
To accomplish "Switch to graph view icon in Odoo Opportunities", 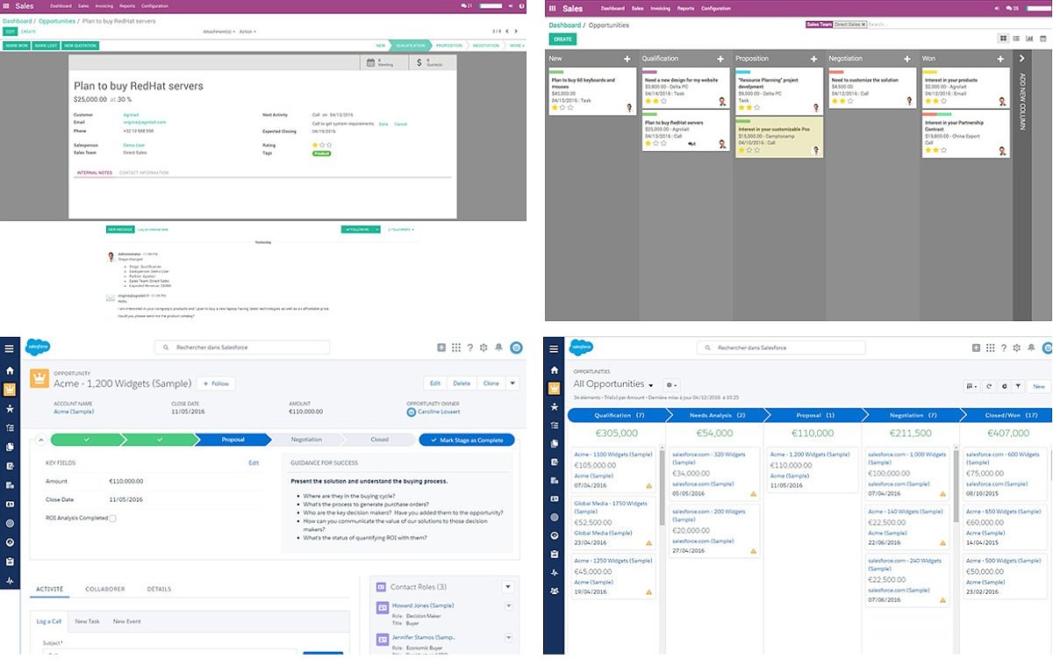I will click(x=1028, y=39).
